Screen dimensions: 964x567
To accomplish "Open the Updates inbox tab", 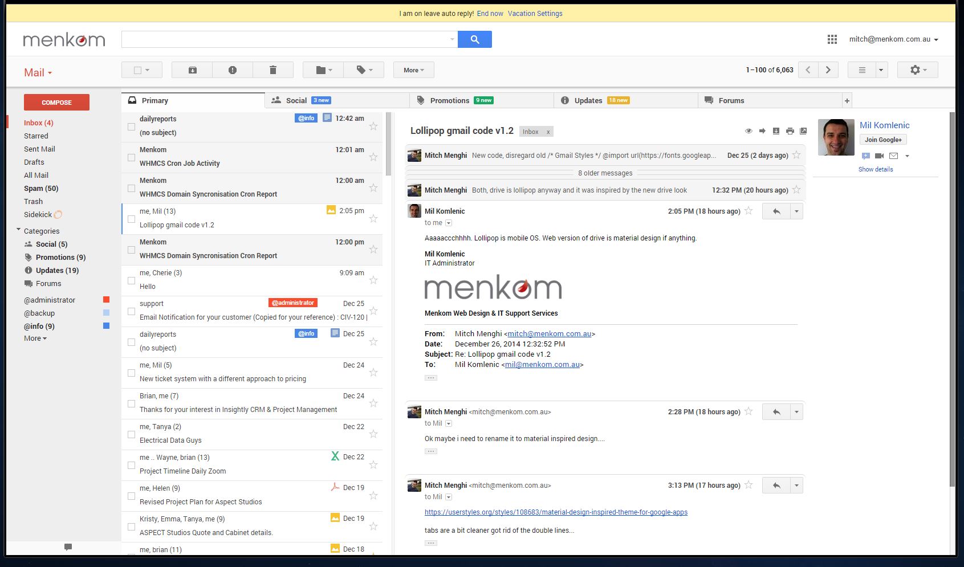I will [x=588, y=100].
